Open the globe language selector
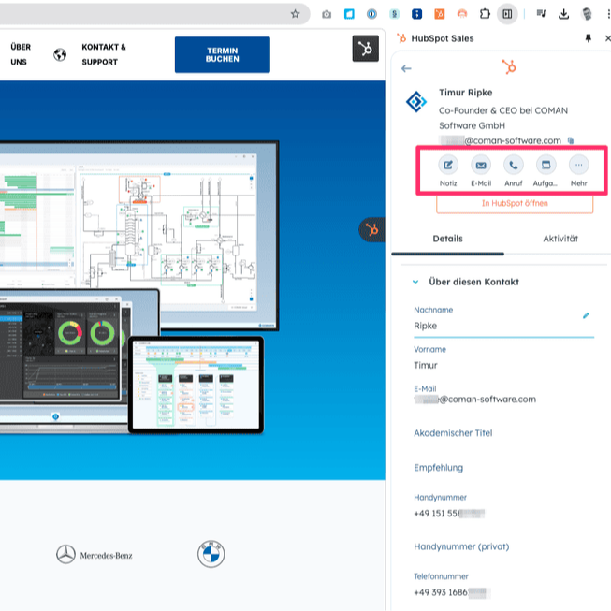Viewport: 611px width, 611px height. click(x=60, y=54)
